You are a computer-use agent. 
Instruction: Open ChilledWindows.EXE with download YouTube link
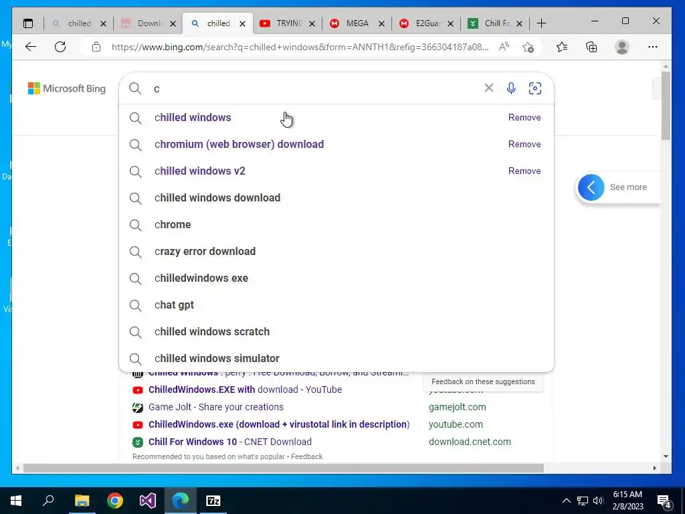click(x=245, y=390)
